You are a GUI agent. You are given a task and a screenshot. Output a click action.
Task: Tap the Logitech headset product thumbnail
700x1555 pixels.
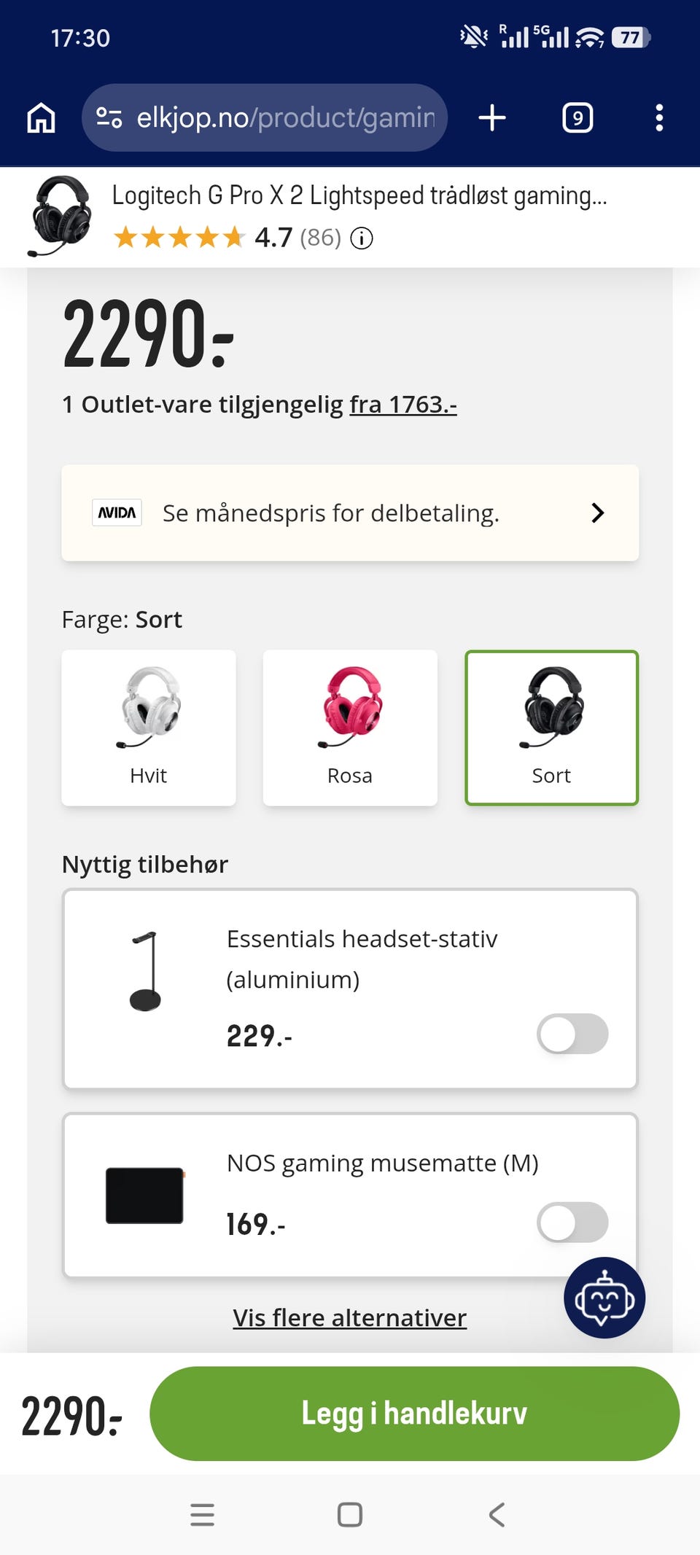tap(61, 217)
